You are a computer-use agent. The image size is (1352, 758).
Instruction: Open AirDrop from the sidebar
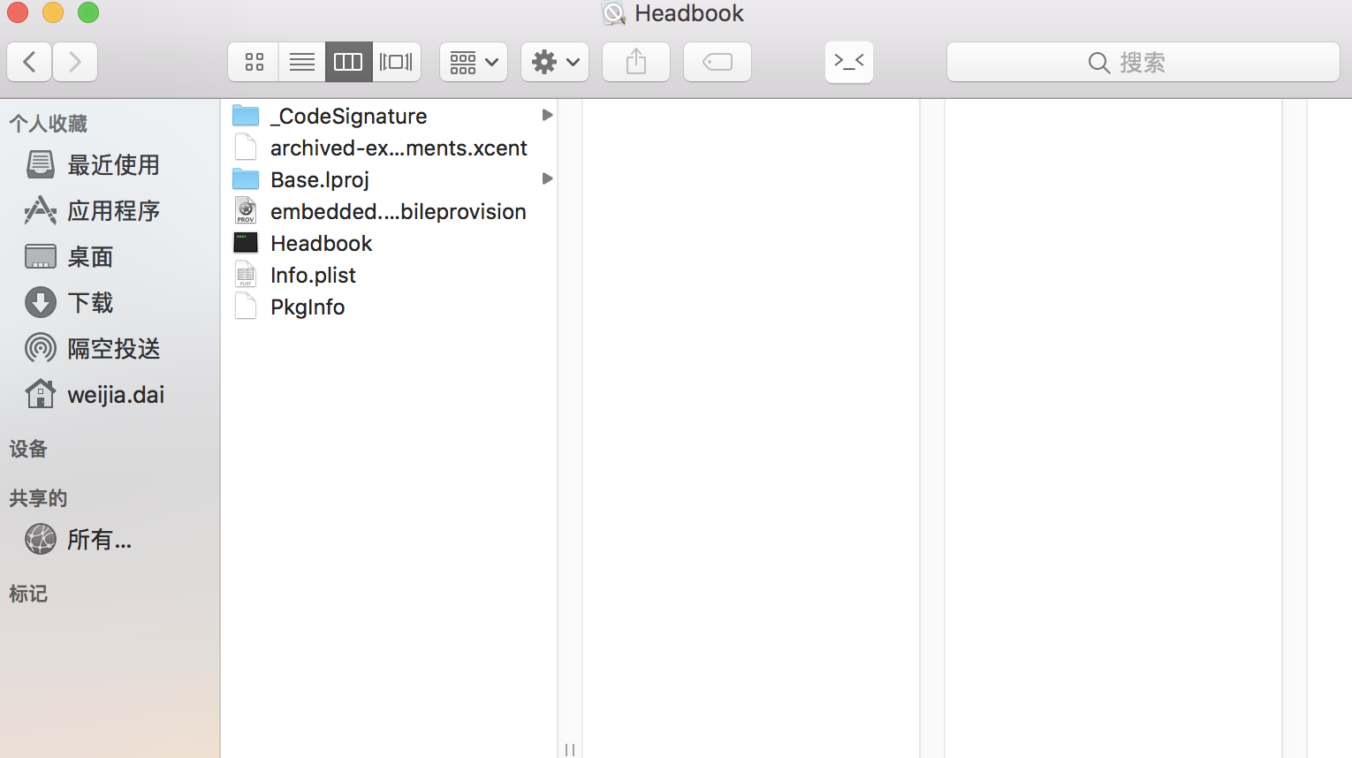coord(112,349)
